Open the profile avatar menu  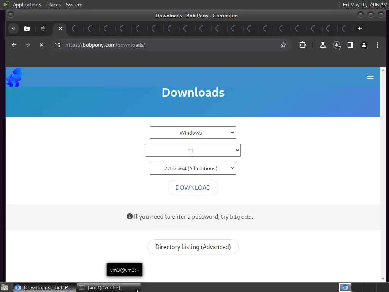coord(364,45)
